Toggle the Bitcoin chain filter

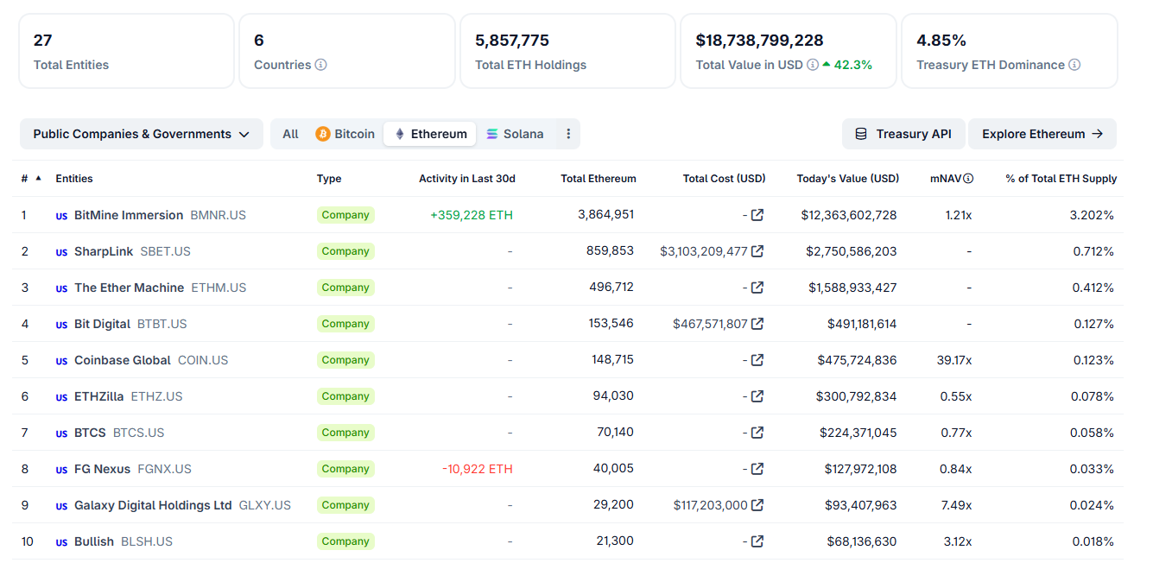pyautogui.click(x=345, y=134)
